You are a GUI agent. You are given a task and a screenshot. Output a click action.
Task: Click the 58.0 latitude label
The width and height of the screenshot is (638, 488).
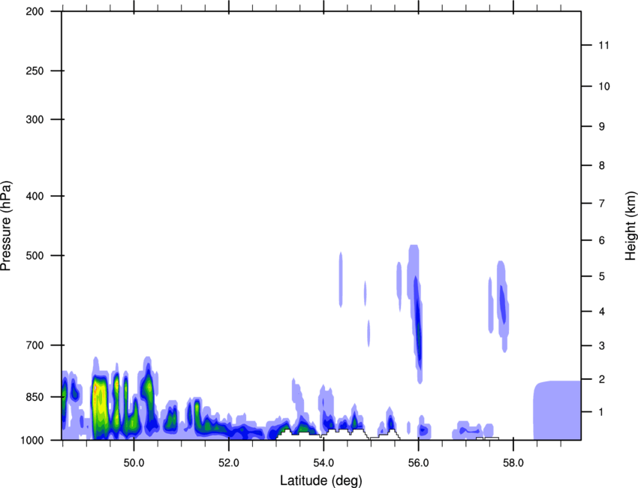tap(513, 463)
